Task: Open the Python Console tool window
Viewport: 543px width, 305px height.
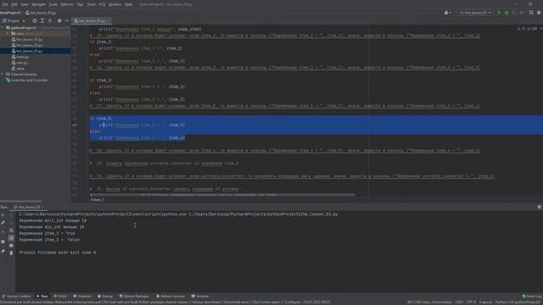Action: pos(171,297)
